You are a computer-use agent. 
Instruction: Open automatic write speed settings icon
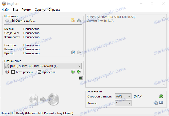(161, 96)
